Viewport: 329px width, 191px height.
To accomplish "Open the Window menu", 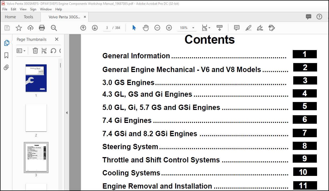I will click(46, 9).
